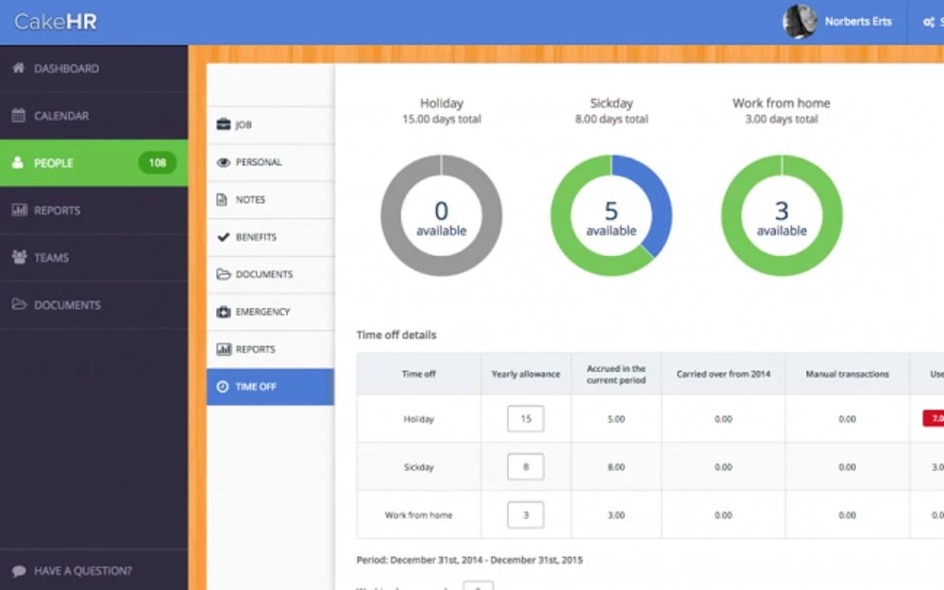
Task: Click the Documents folder icon in dark sidebar
Action: (x=18, y=305)
